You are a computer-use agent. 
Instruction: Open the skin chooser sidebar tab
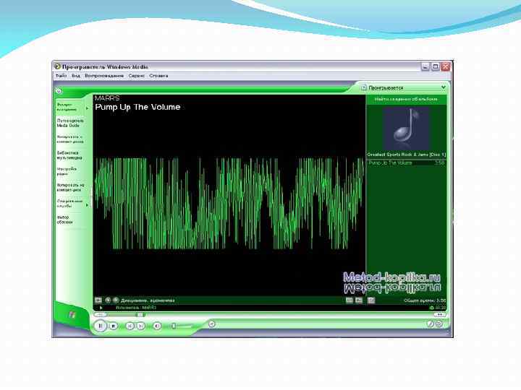tap(64, 220)
